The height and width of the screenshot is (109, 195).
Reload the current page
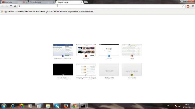click(11, 6)
